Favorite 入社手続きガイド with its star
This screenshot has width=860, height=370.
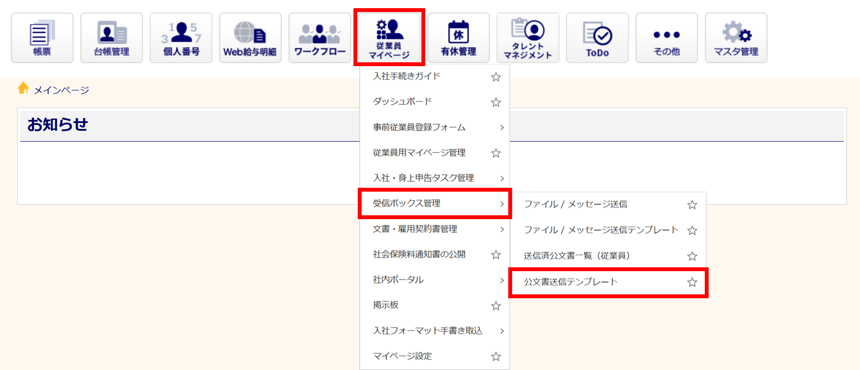pos(496,77)
